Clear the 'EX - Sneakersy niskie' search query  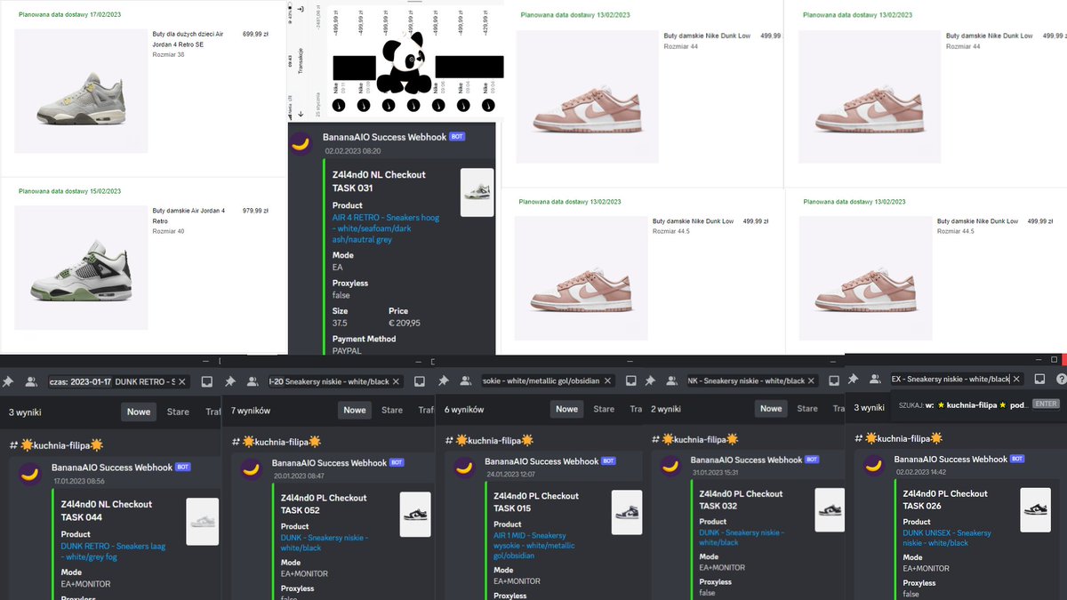coord(1016,379)
